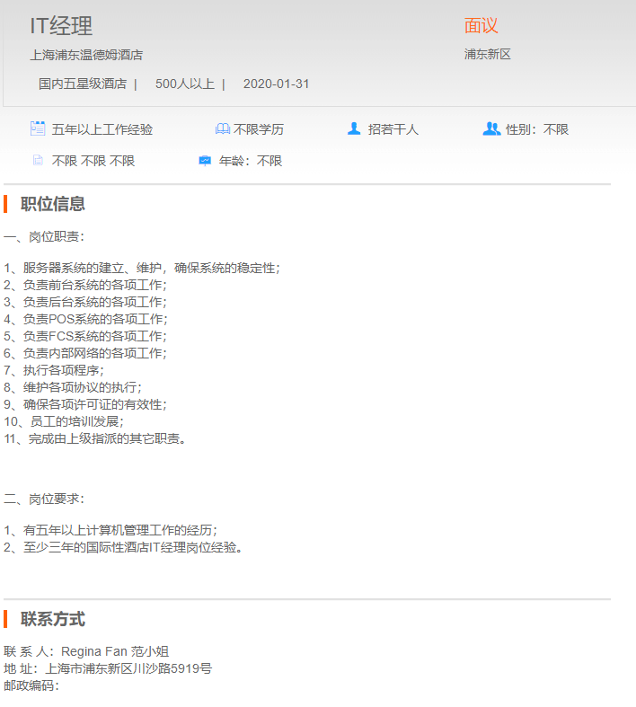Click the blue icon beside 年龄：不限

[205, 161]
